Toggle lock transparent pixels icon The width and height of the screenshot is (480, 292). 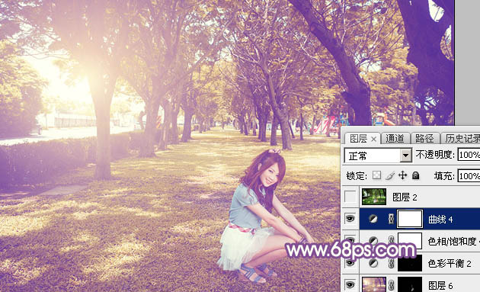tap(376, 175)
